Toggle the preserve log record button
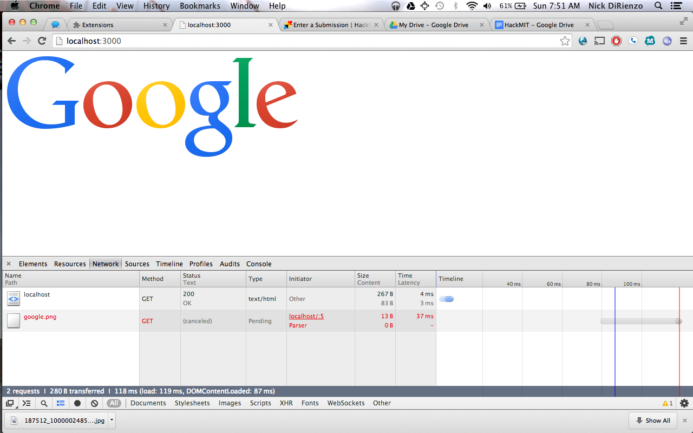This screenshot has height=433, width=693. [x=77, y=403]
